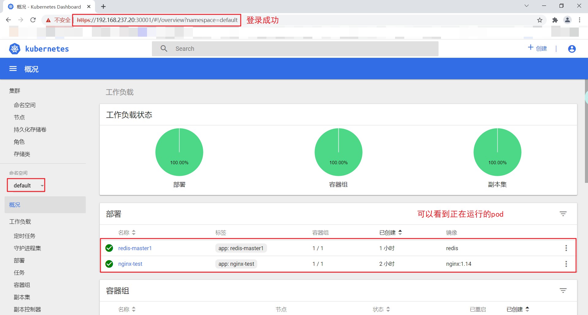Click the 容器组 status pie chart
This screenshot has width=588, height=315.
click(338, 152)
